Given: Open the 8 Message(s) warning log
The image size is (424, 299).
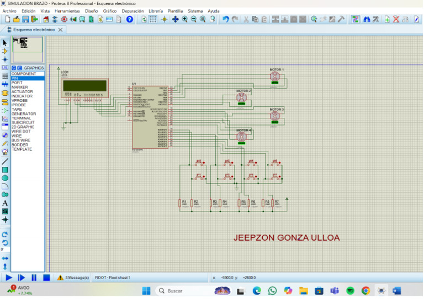Looking at the screenshot, I should [x=73, y=278].
